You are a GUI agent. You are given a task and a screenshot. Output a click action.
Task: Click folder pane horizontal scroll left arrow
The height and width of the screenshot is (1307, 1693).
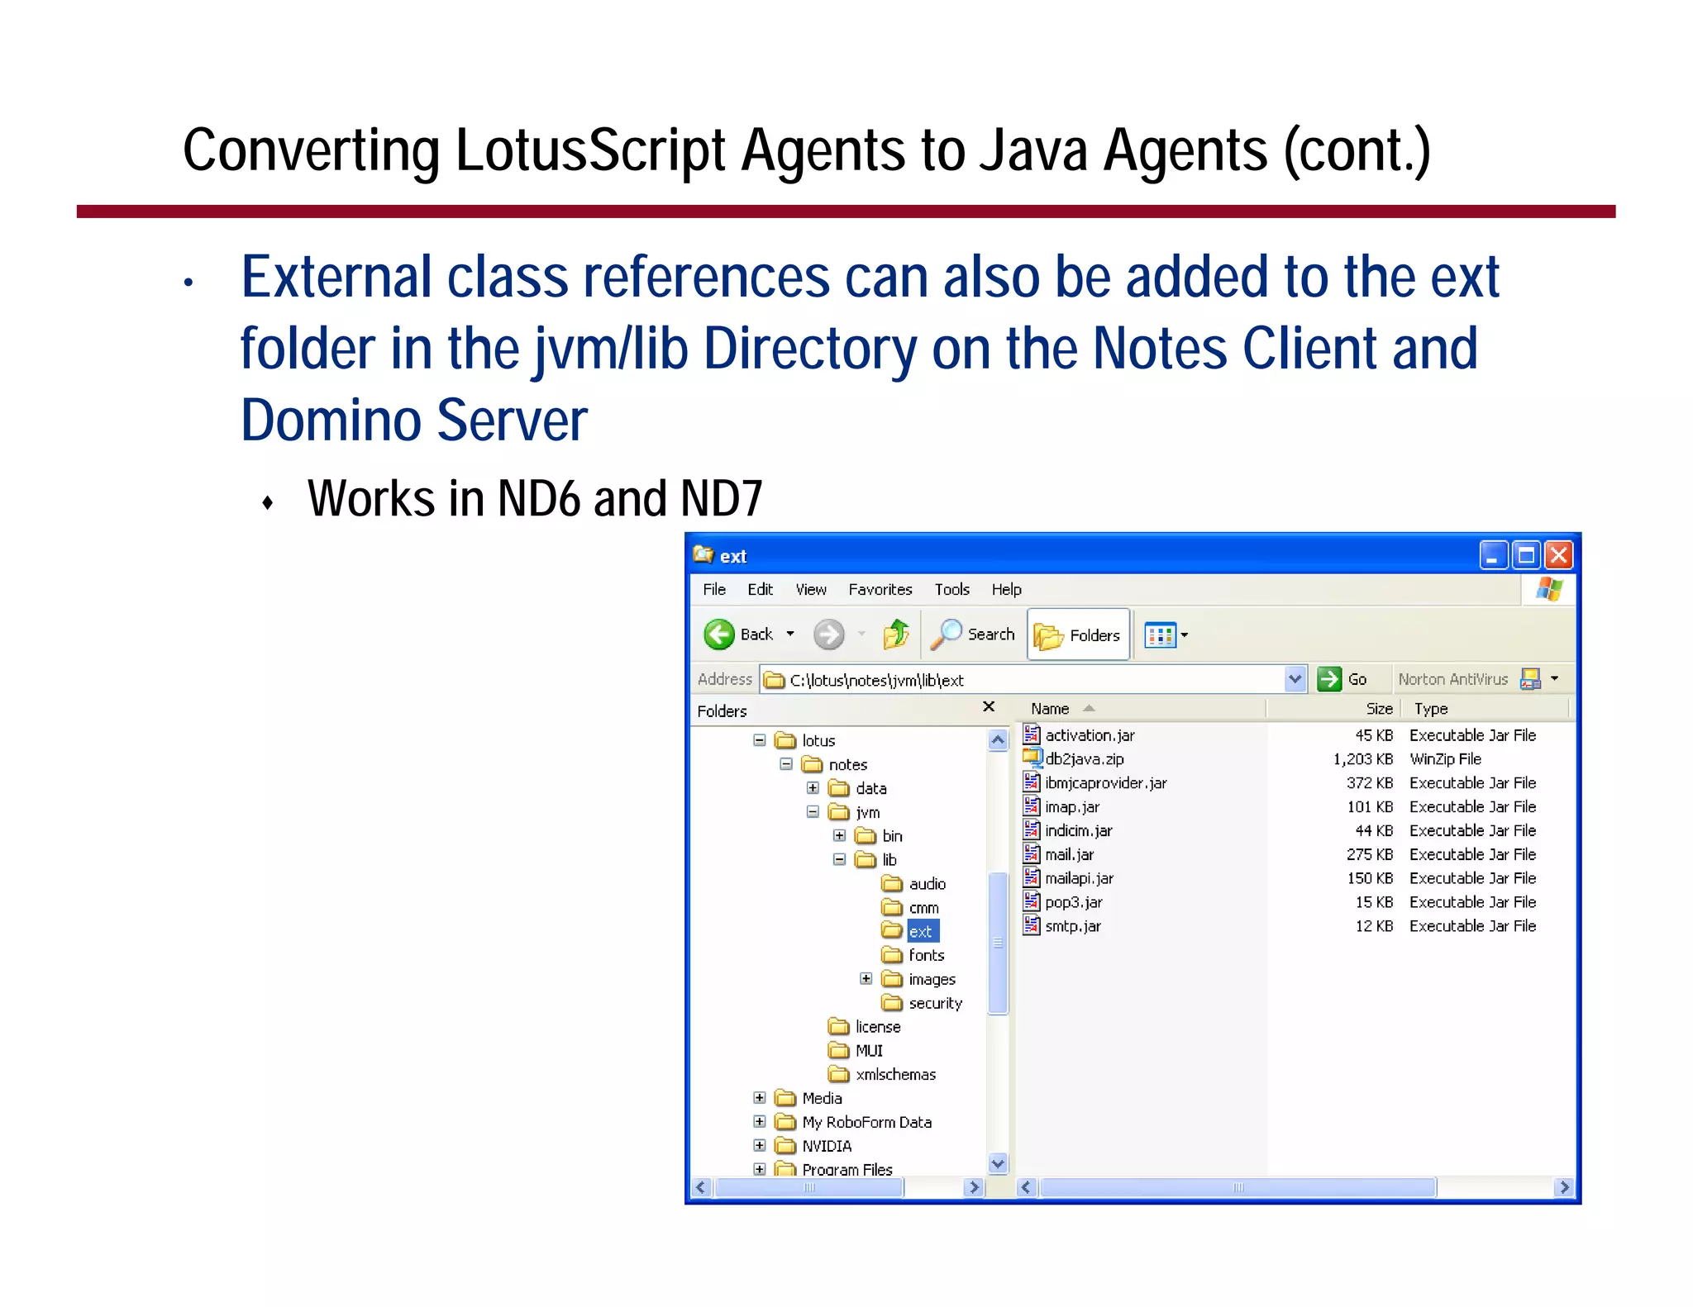pyautogui.click(x=701, y=1187)
